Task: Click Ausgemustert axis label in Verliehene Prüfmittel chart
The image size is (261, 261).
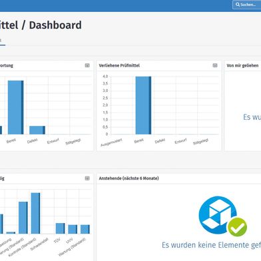Action: [x=111, y=142]
